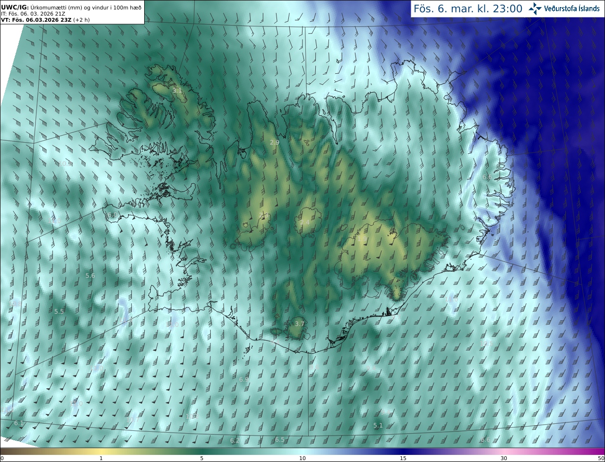Click the Veðurstofa Íslands logo icon
The image size is (605, 462).
click(x=535, y=9)
